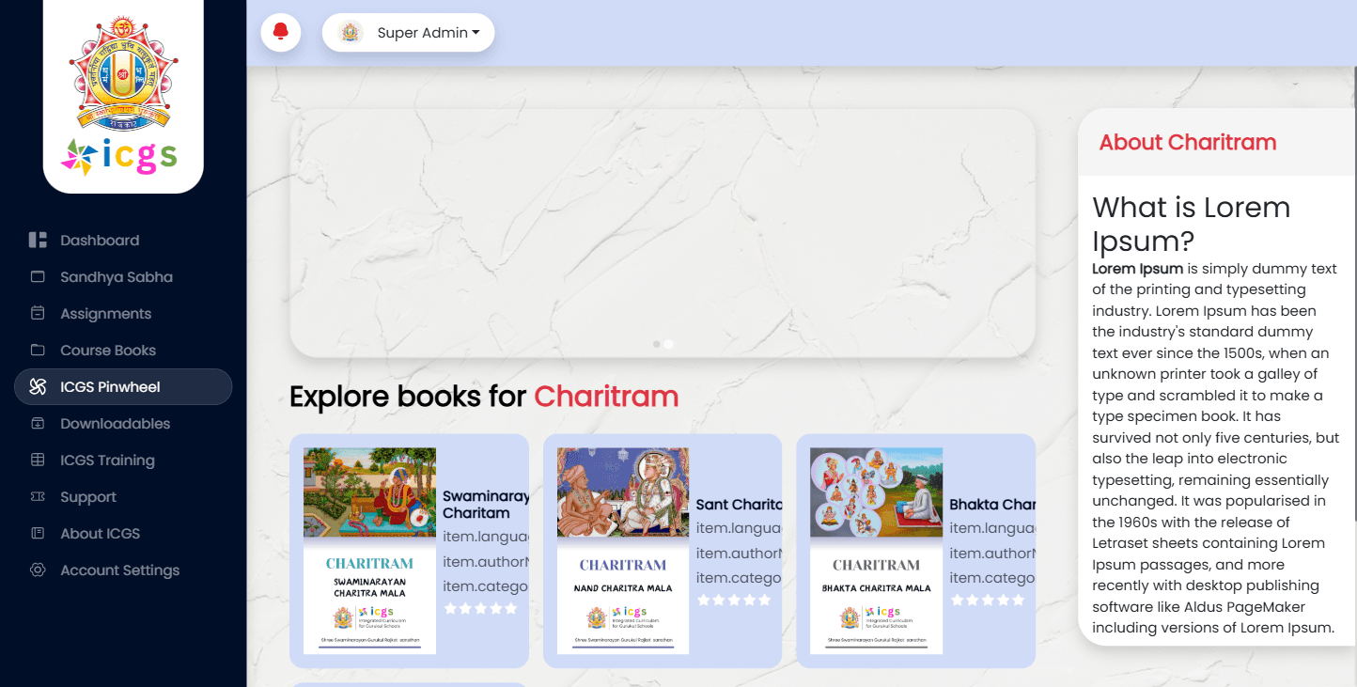Click the red notification bell icon
The width and height of the screenshot is (1357, 687).
click(x=280, y=33)
